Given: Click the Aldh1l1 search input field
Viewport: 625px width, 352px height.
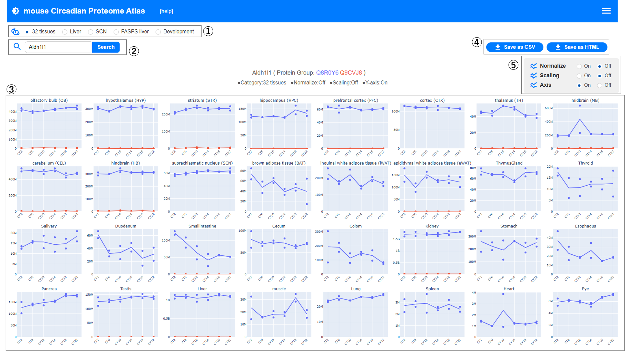Looking at the screenshot, I should pyautogui.click(x=58, y=47).
